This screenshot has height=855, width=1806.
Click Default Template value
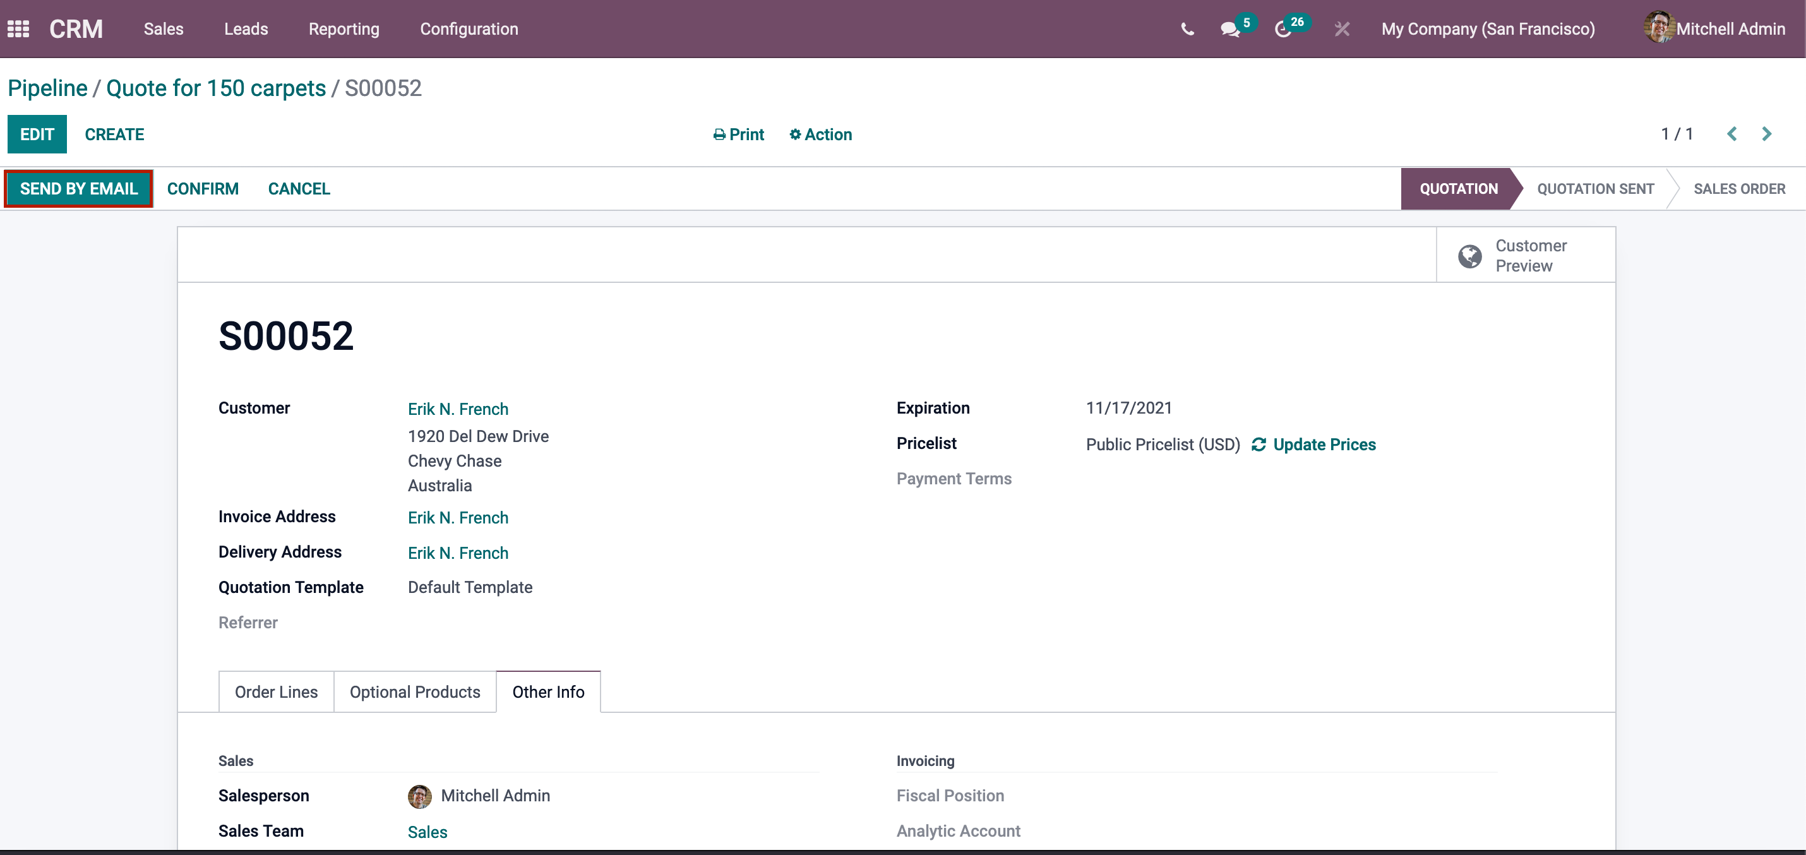470,587
